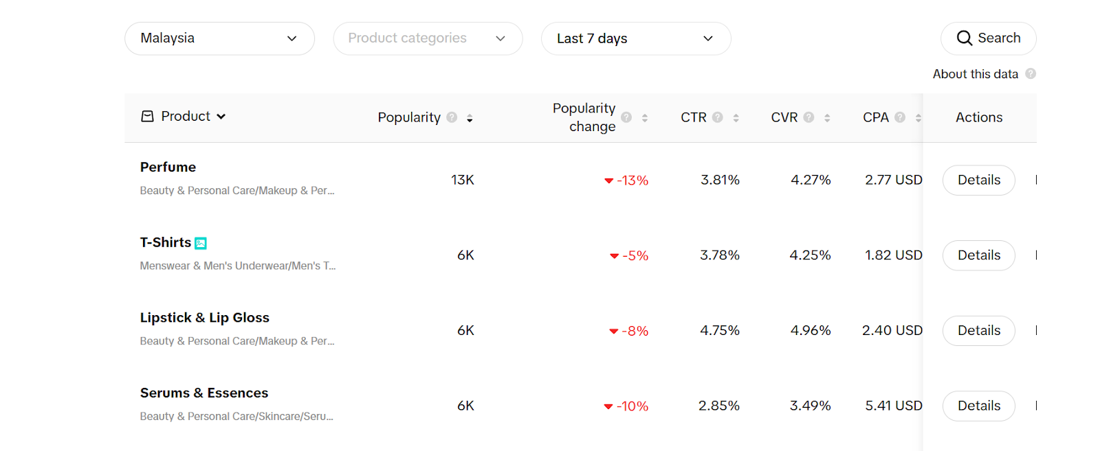
Task: Click the image badge next to T-Shirts
Action: 200,242
